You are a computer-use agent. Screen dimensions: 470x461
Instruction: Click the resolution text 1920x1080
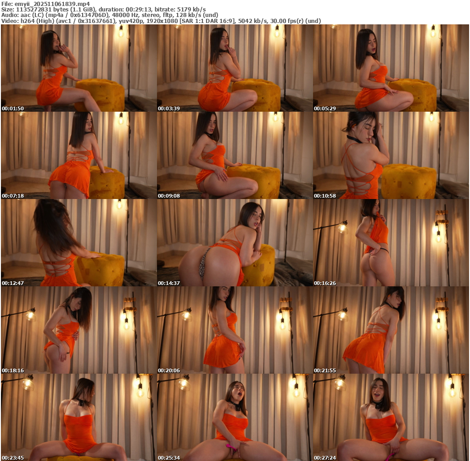162,21
